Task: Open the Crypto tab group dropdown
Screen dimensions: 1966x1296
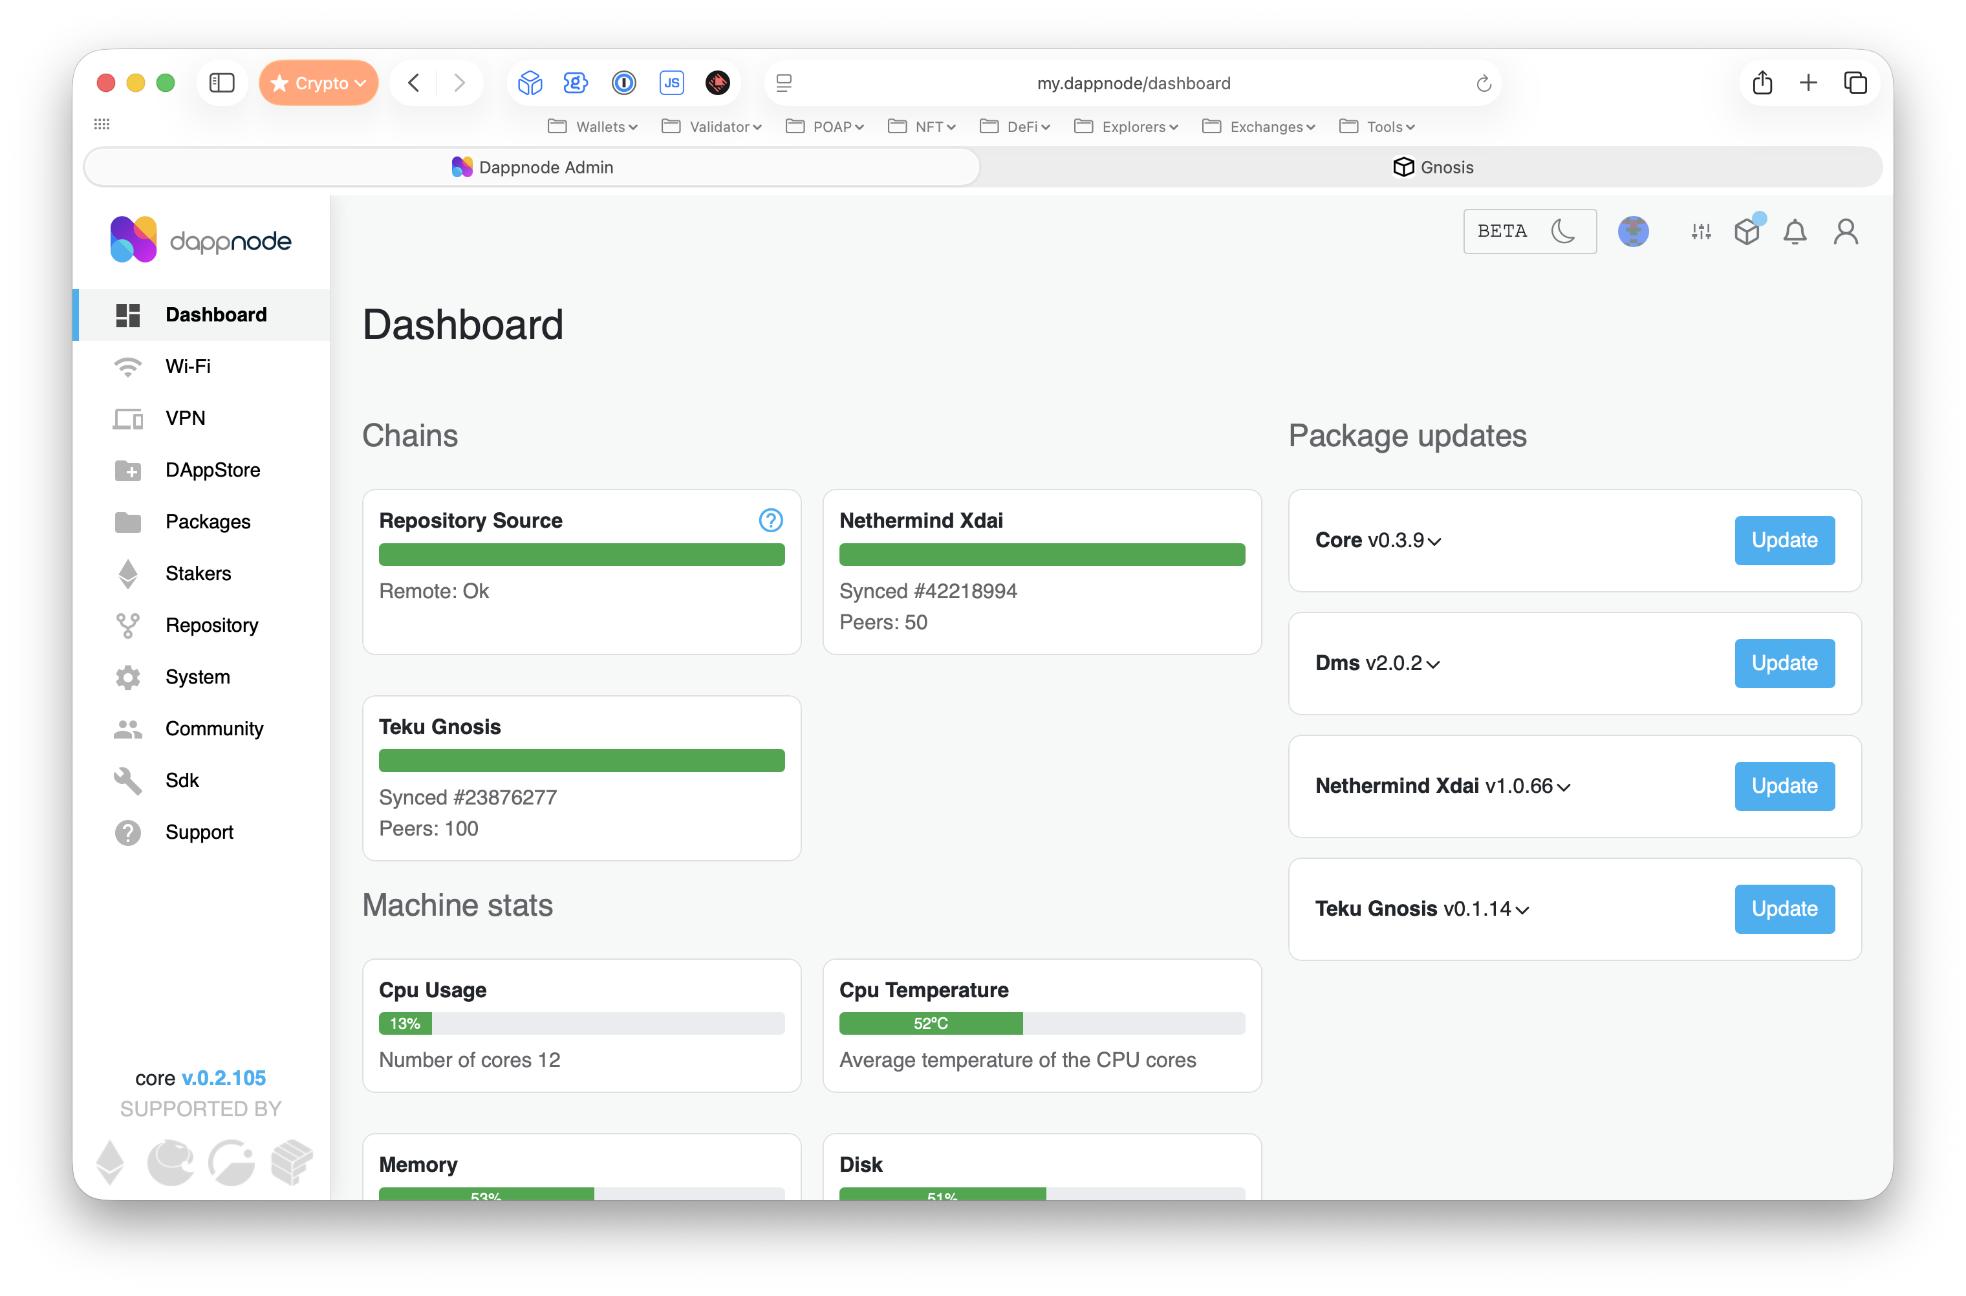Action: pos(318,83)
